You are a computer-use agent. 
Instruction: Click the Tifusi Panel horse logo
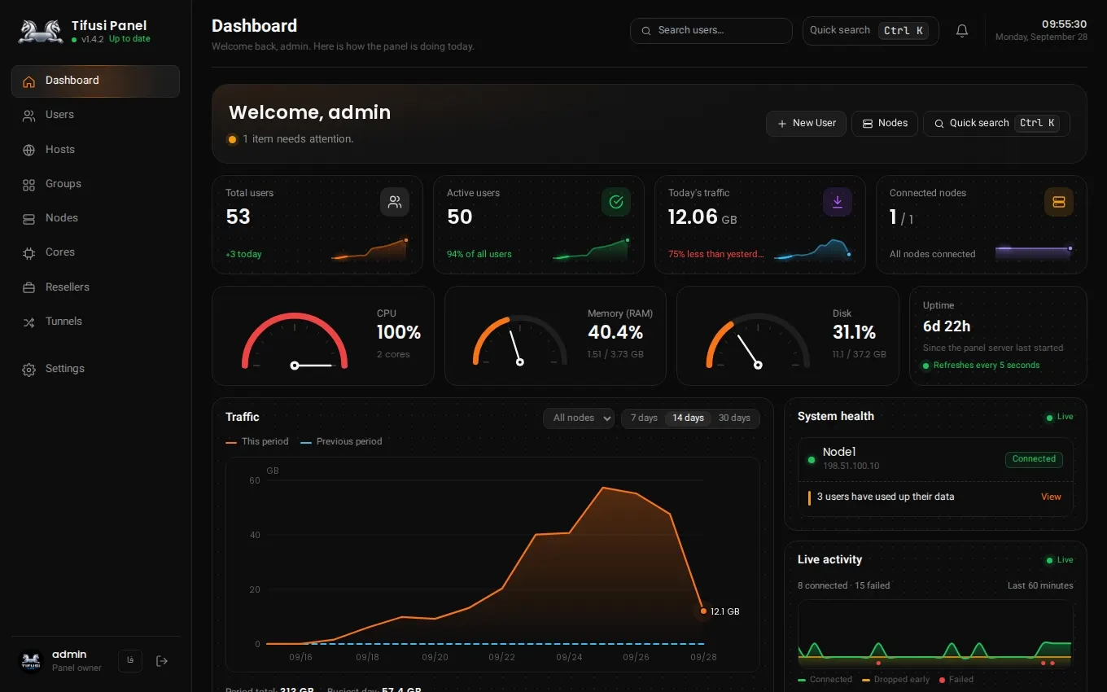pyautogui.click(x=41, y=32)
